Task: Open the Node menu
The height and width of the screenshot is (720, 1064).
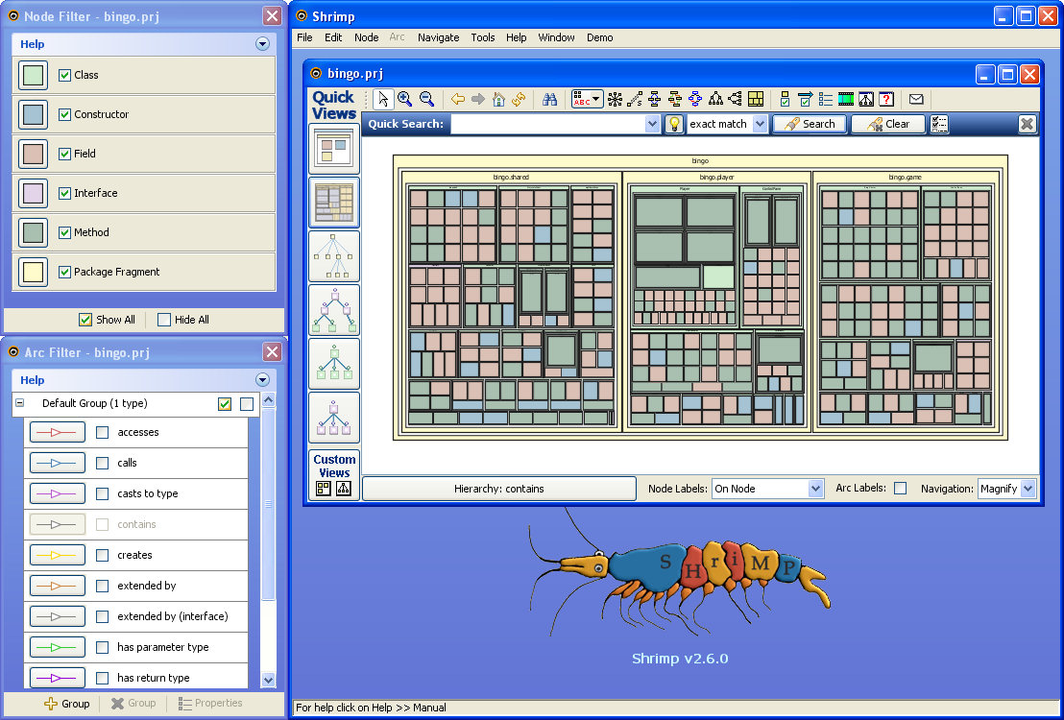Action: pyautogui.click(x=367, y=37)
